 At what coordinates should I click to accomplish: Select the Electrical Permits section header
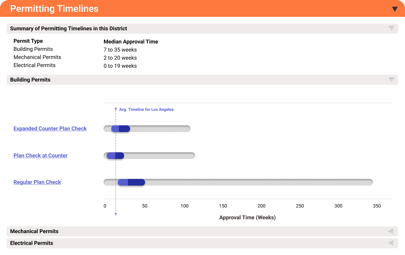tap(202, 243)
